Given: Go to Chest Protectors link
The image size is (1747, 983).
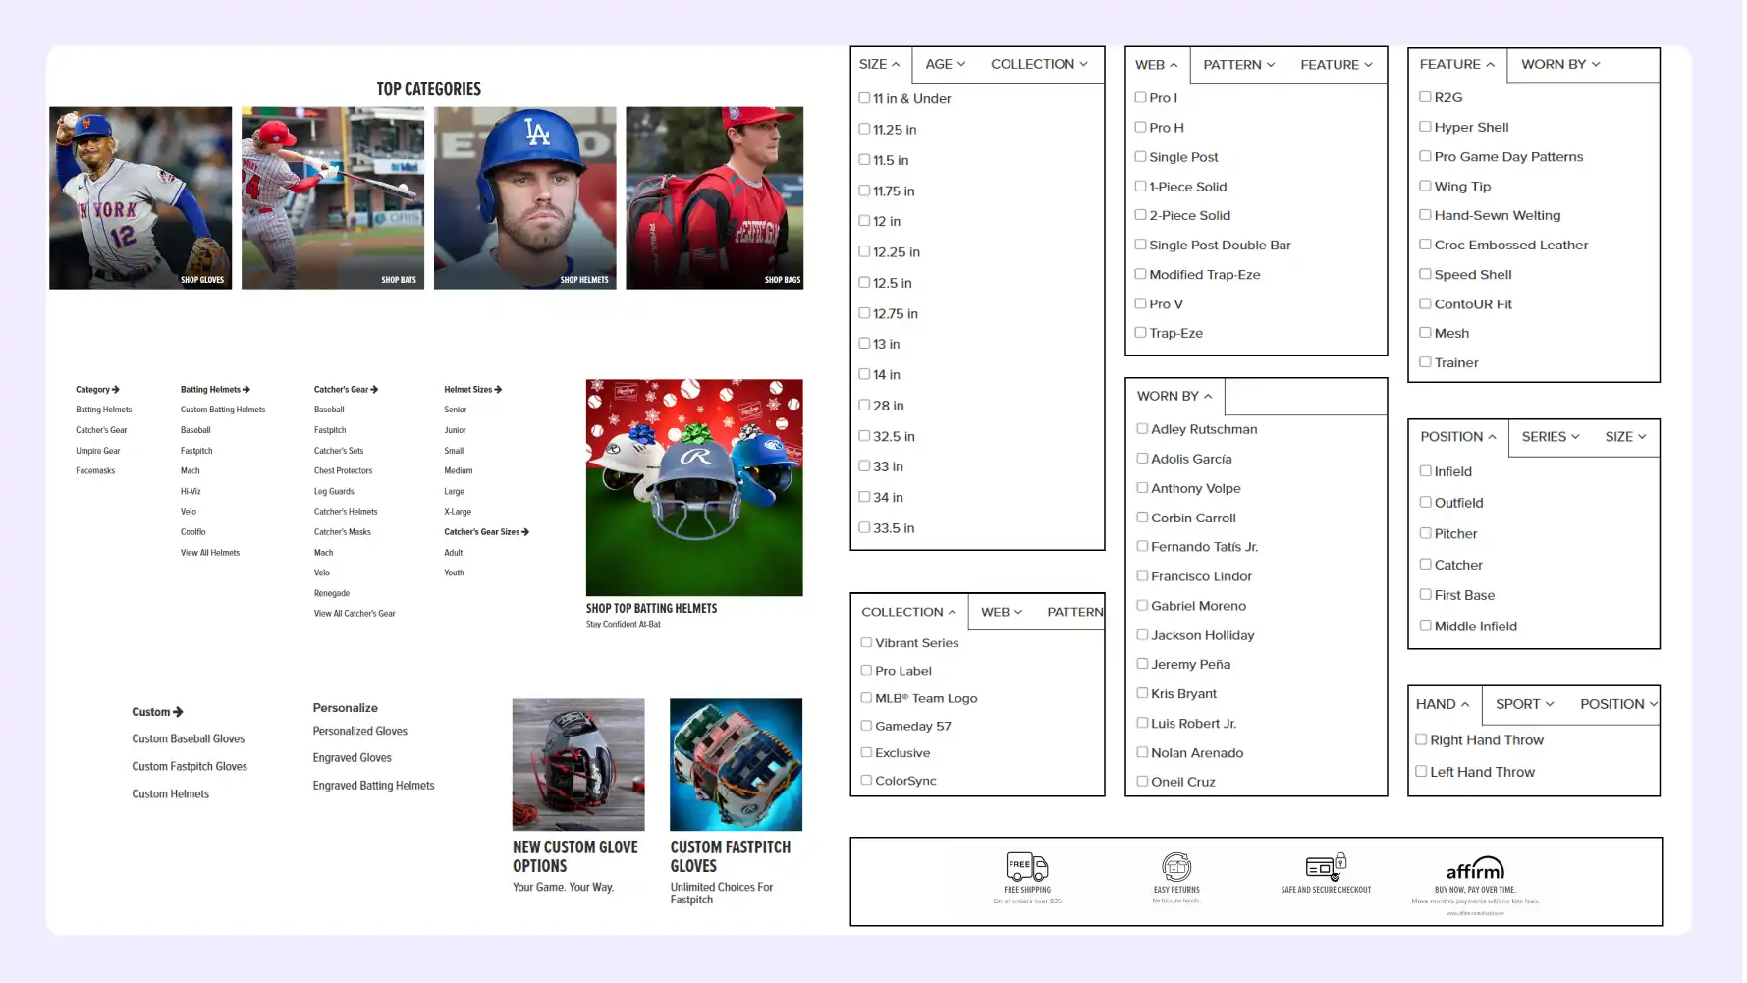Looking at the screenshot, I should [x=343, y=471].
